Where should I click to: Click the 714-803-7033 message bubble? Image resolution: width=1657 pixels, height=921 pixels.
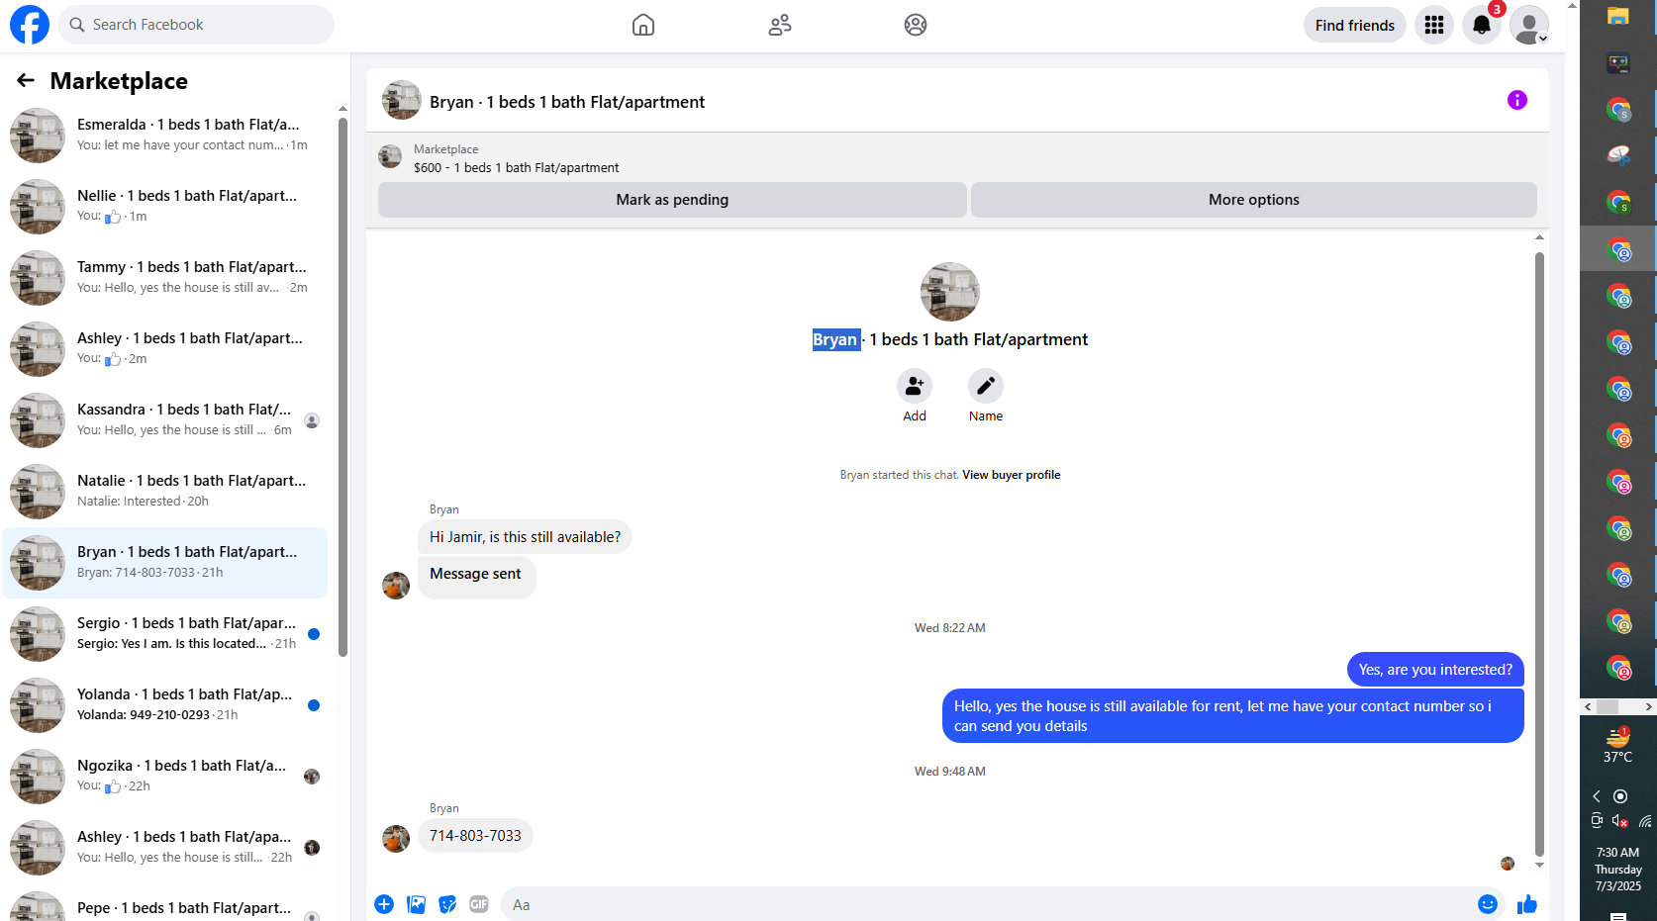click(x=475, y=836)
